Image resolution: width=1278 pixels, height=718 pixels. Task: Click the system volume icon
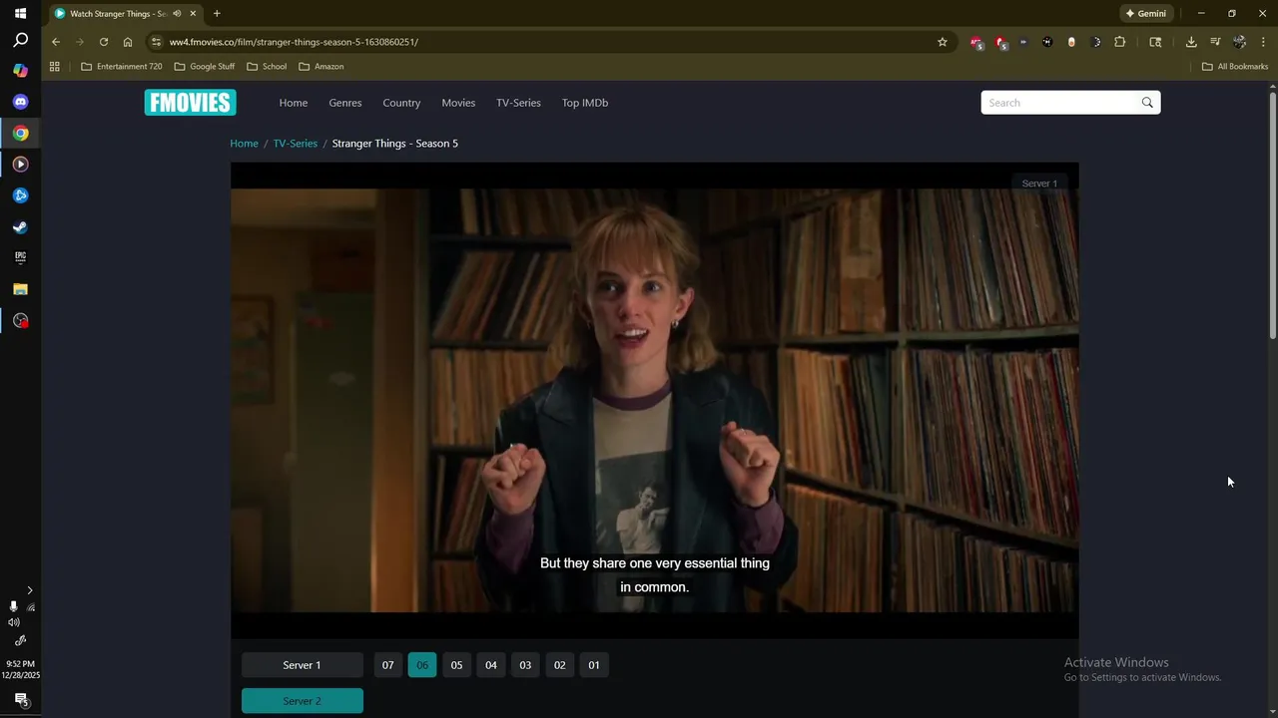(14, 622)
